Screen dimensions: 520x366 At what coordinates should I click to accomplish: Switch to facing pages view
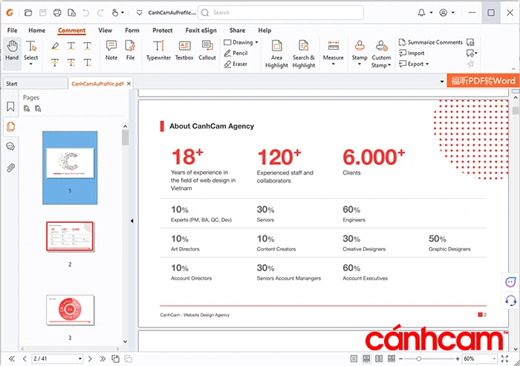(x=379, y=359)
